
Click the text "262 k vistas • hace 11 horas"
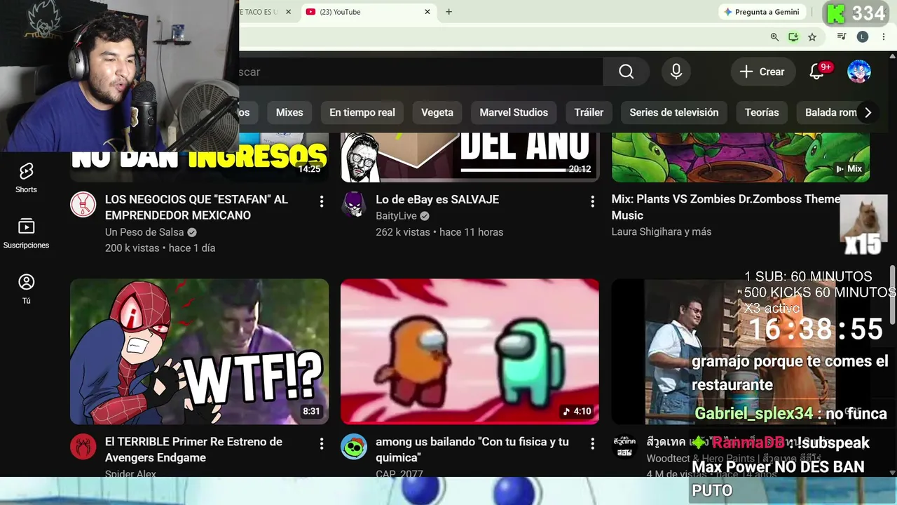click(x=439, y=232)
